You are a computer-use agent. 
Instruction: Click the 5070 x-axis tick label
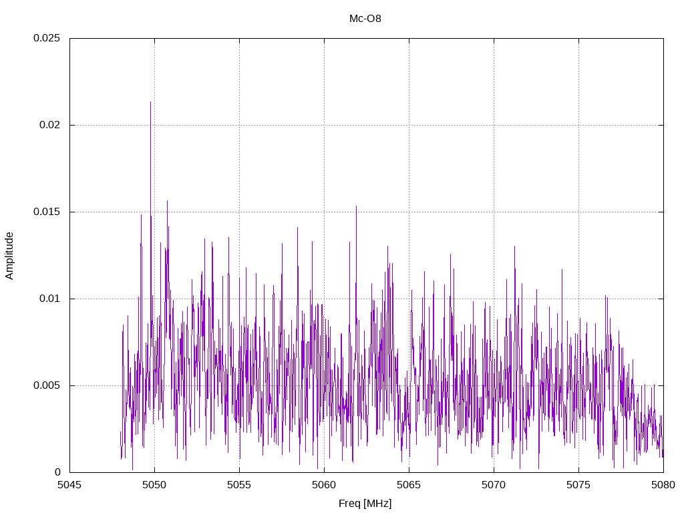tap(494, 485)
